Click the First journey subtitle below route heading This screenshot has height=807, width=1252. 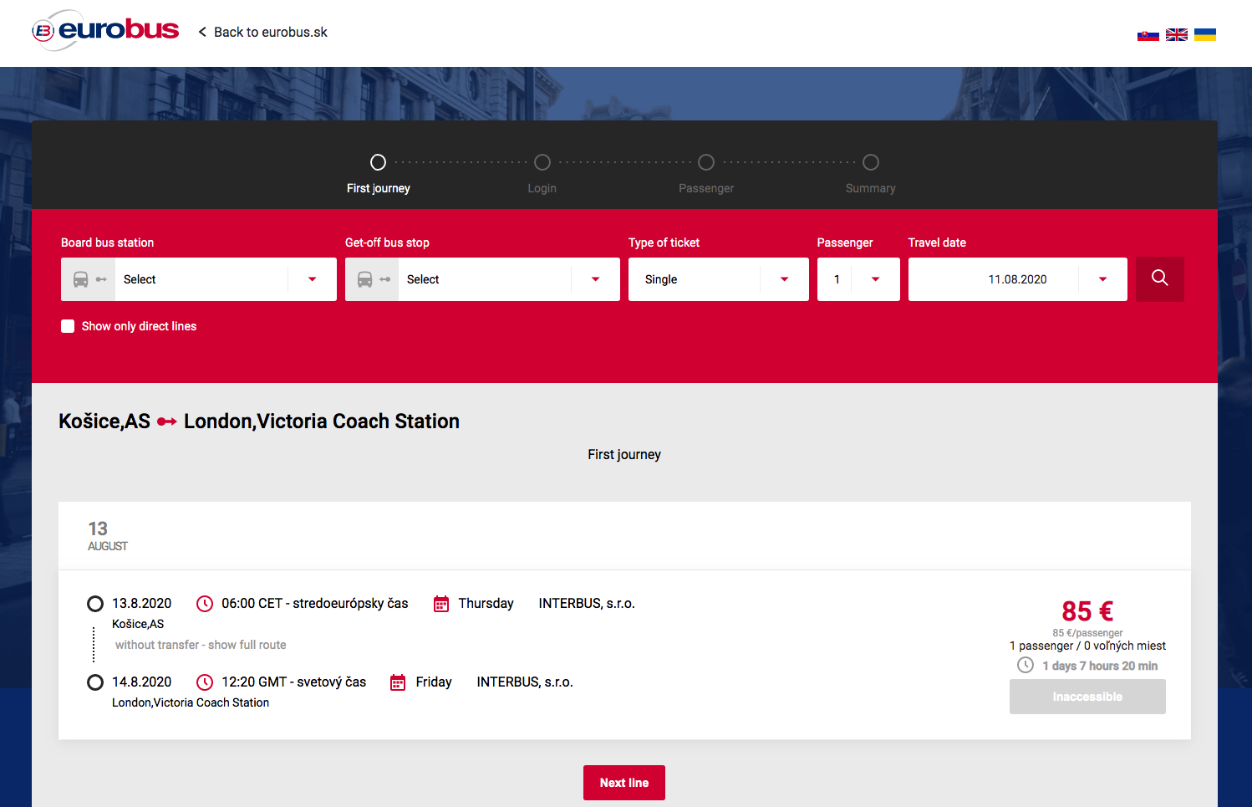tap(624, 454)
